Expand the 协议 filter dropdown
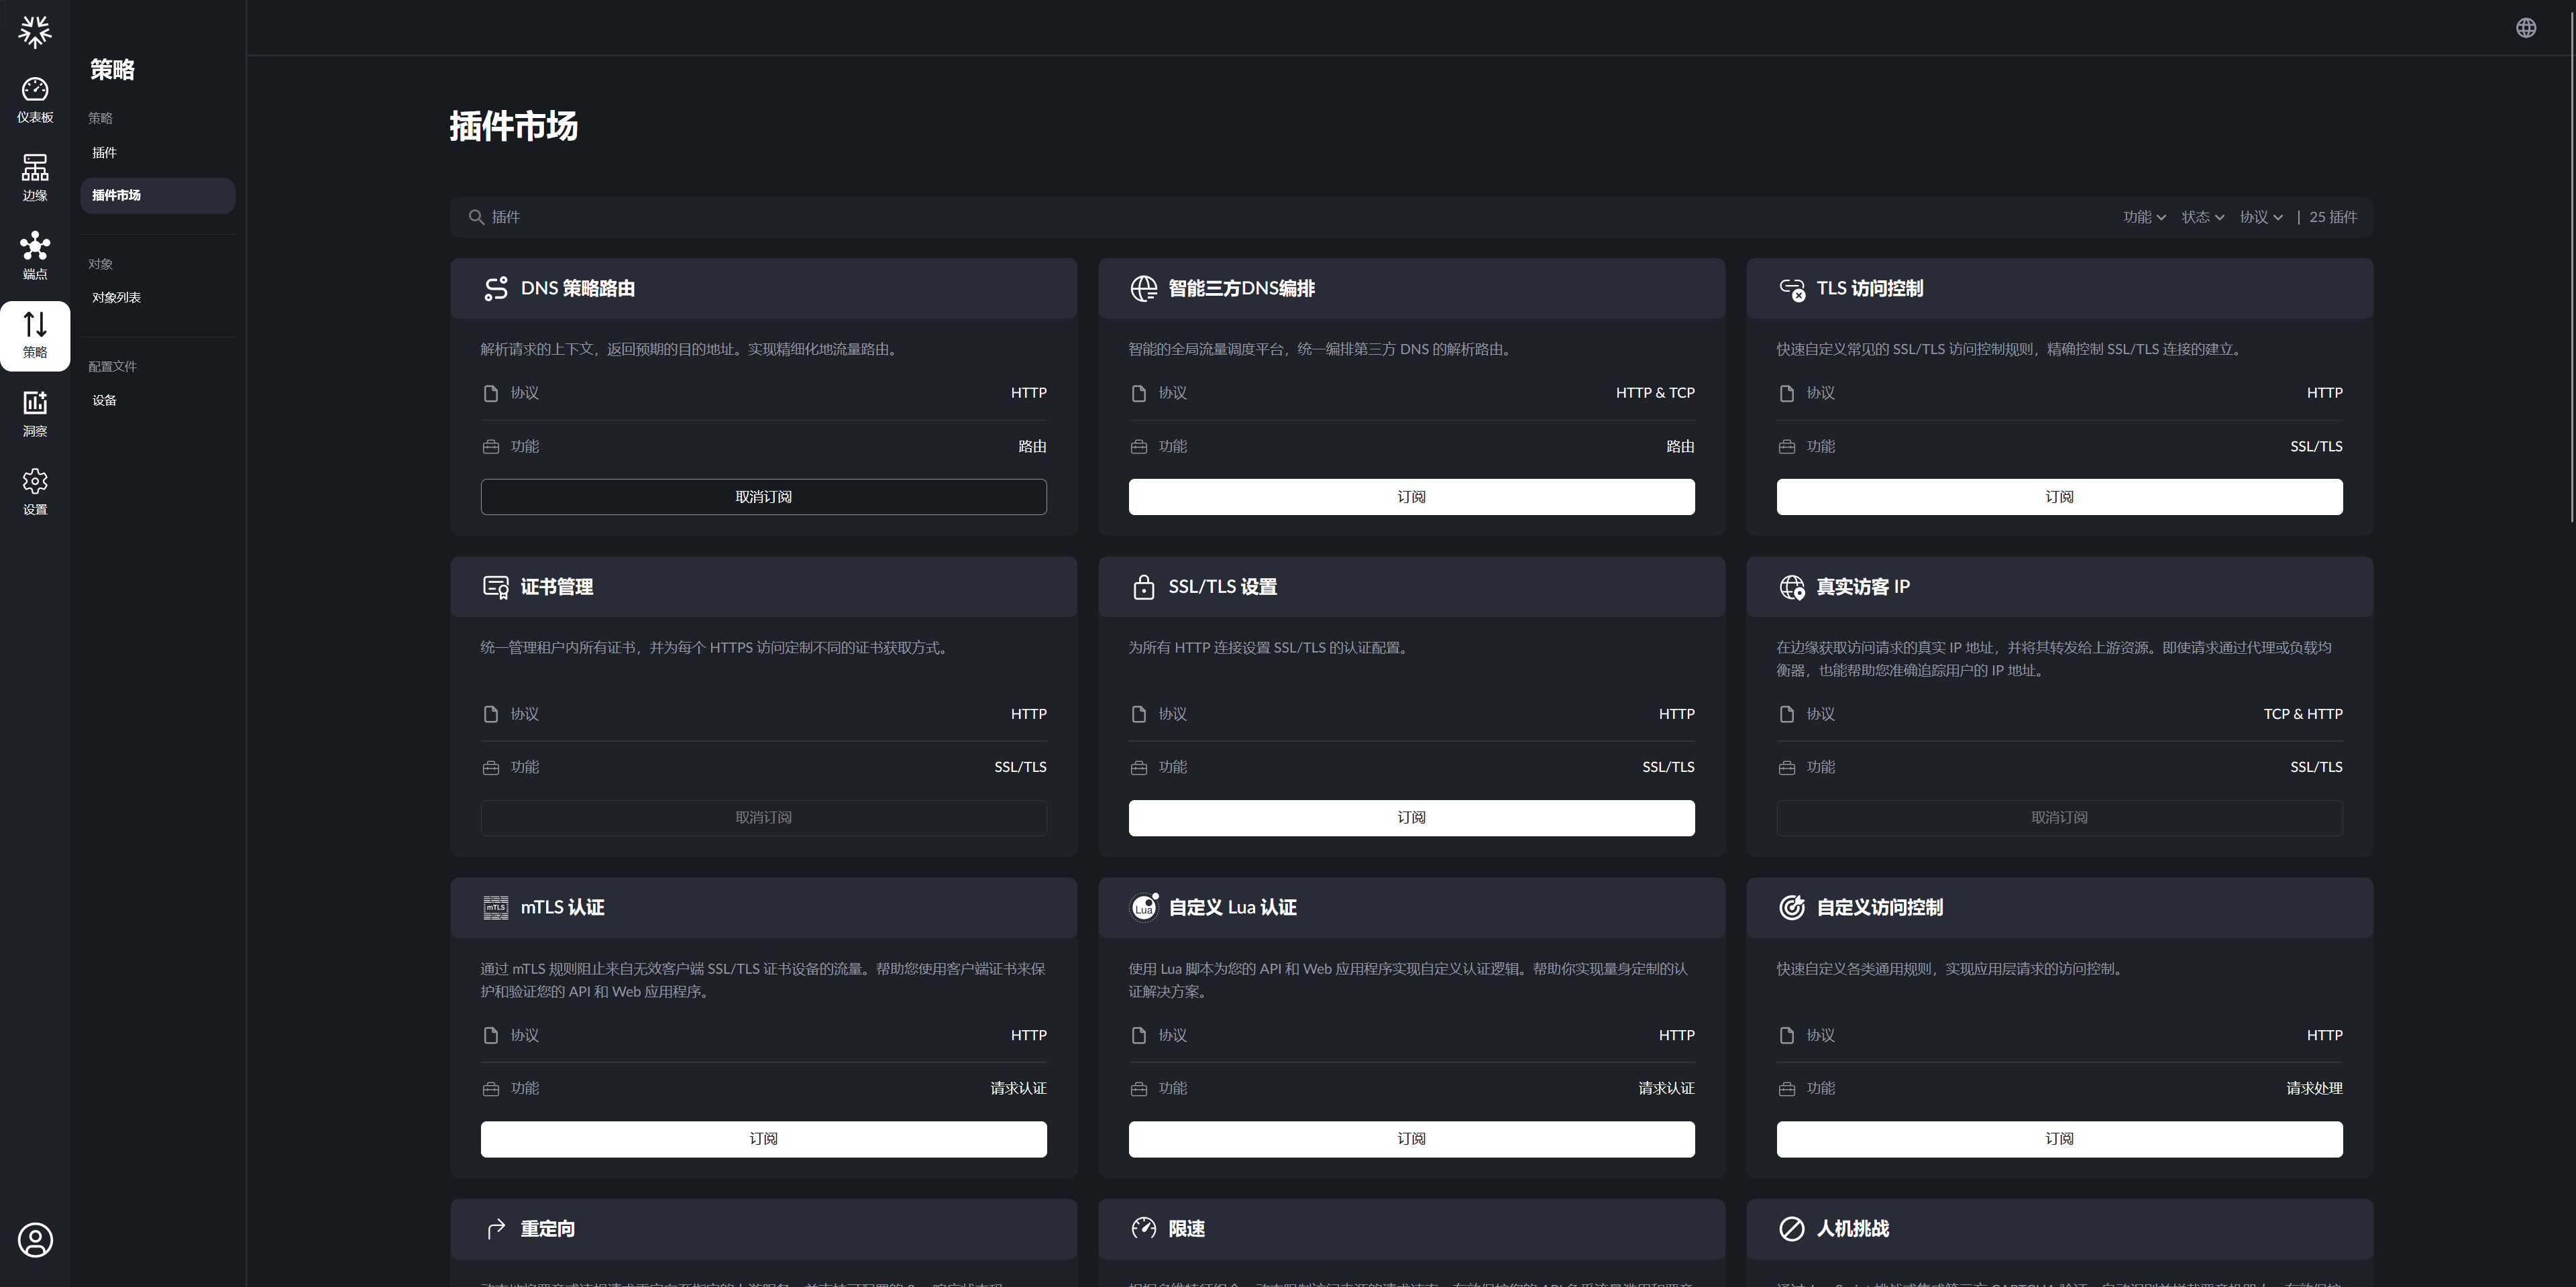This screenshot has height=1287, width=2576. coord(2260,217)
